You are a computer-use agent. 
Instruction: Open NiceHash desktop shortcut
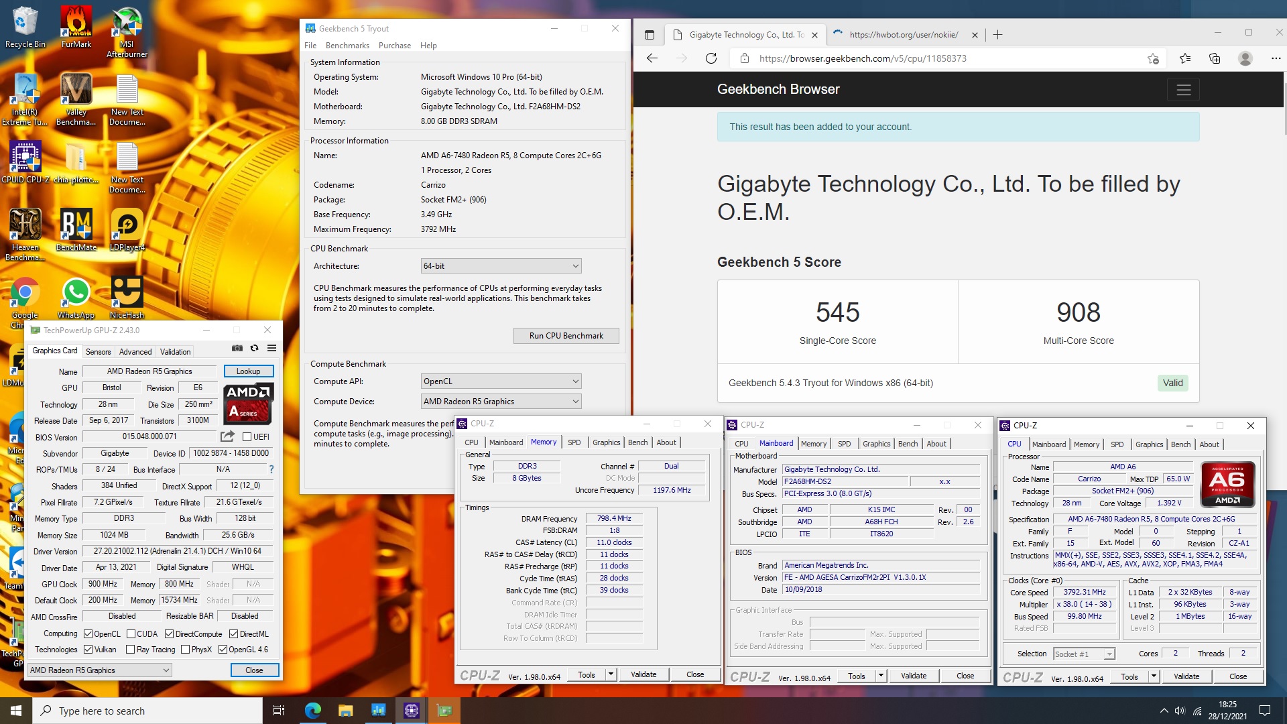tap(127, 298)
